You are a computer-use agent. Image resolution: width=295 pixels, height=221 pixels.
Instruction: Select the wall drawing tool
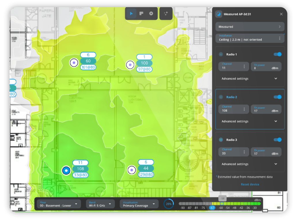(x=141, y=14)
